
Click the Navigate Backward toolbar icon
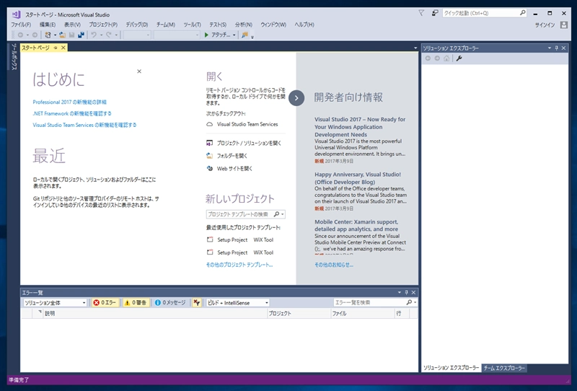coord(20,35)
